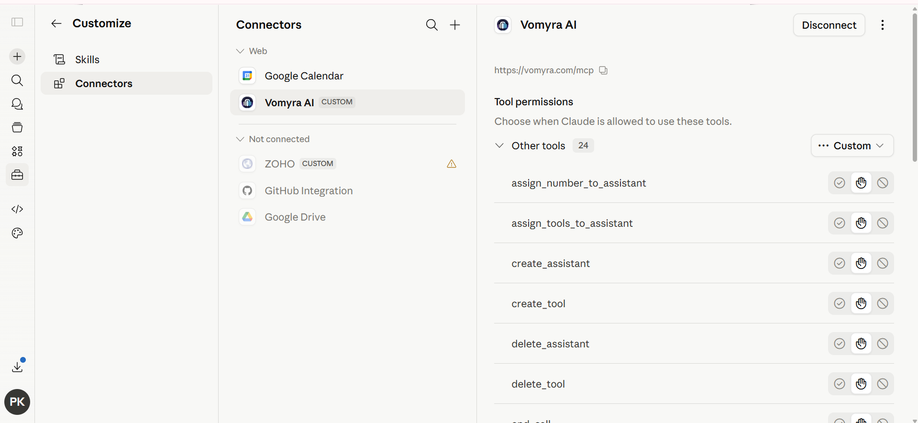Start a new chat with plus icon
The image size is (918, 423).
[x=17, y=56]
